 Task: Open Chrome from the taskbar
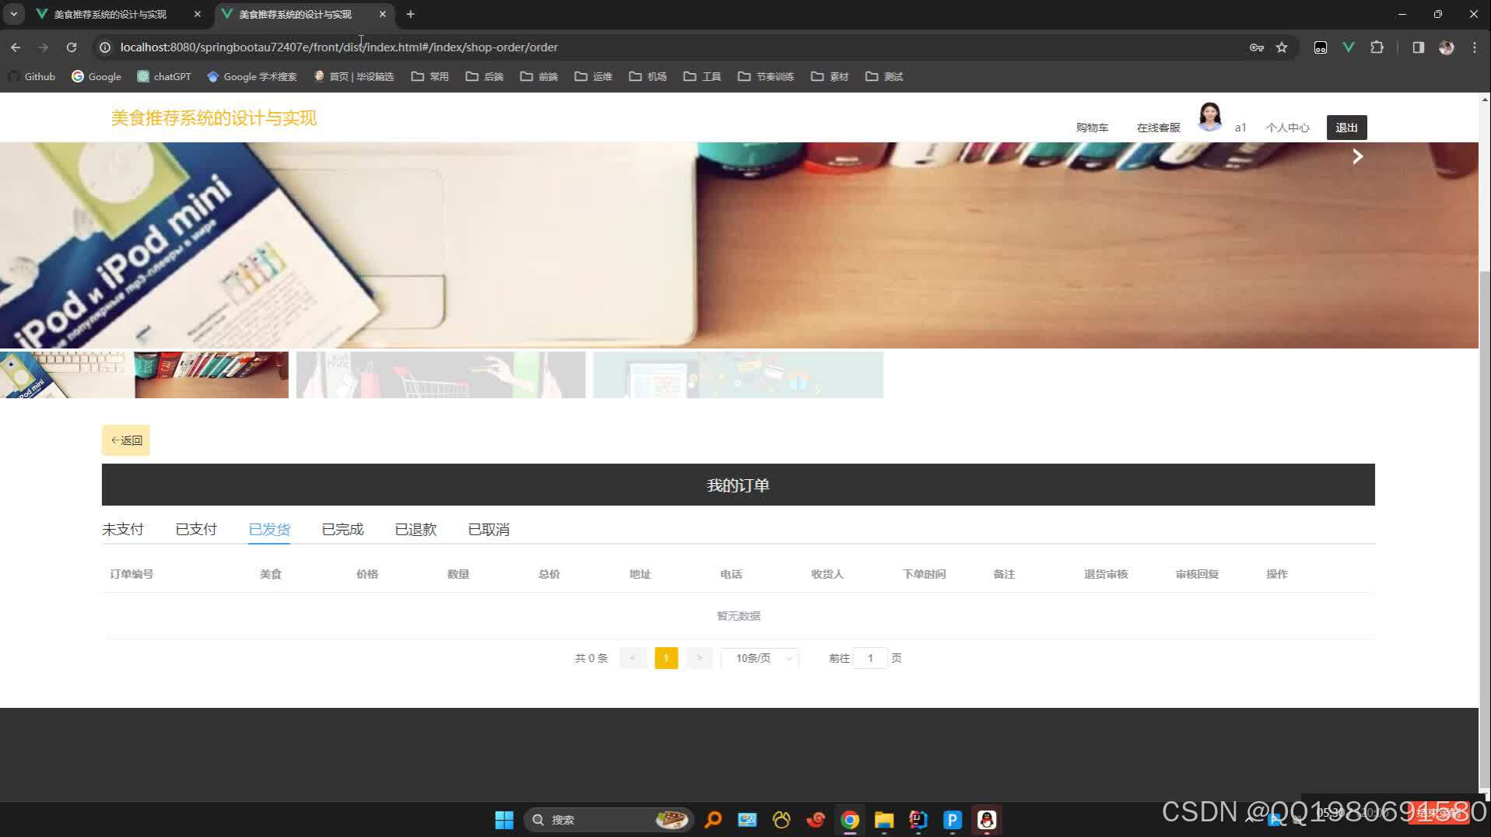coord(850,820)
